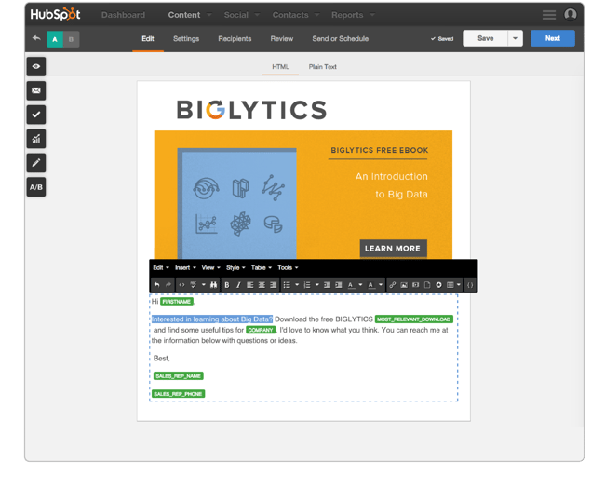Open source code view icon
This screenshot has height=489, width=605.
click(181, 285)
